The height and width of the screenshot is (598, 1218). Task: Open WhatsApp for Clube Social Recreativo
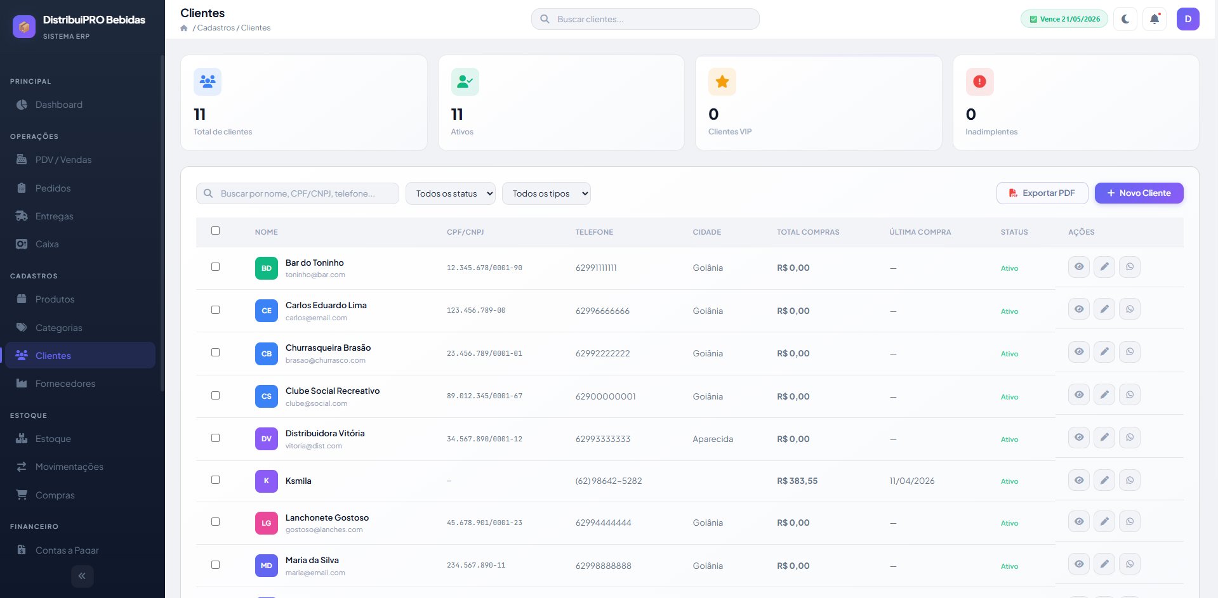point(1130,395)
